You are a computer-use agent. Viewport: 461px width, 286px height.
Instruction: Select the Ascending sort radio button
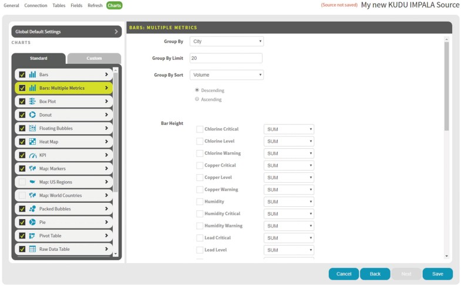pos(197,99)
